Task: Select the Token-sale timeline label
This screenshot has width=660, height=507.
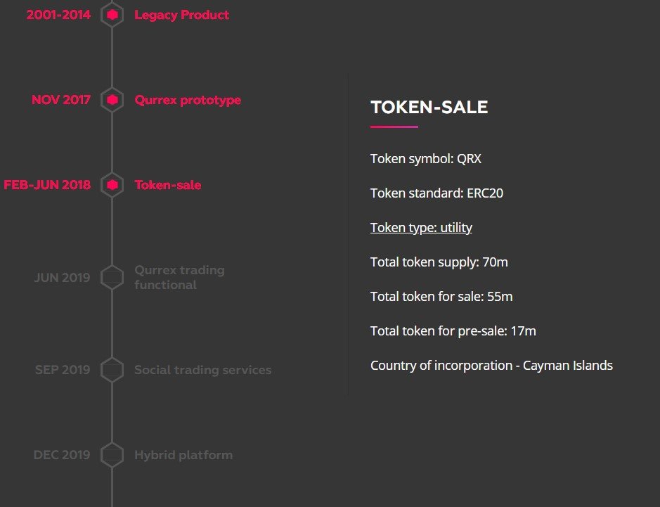Action: [167, 185]
